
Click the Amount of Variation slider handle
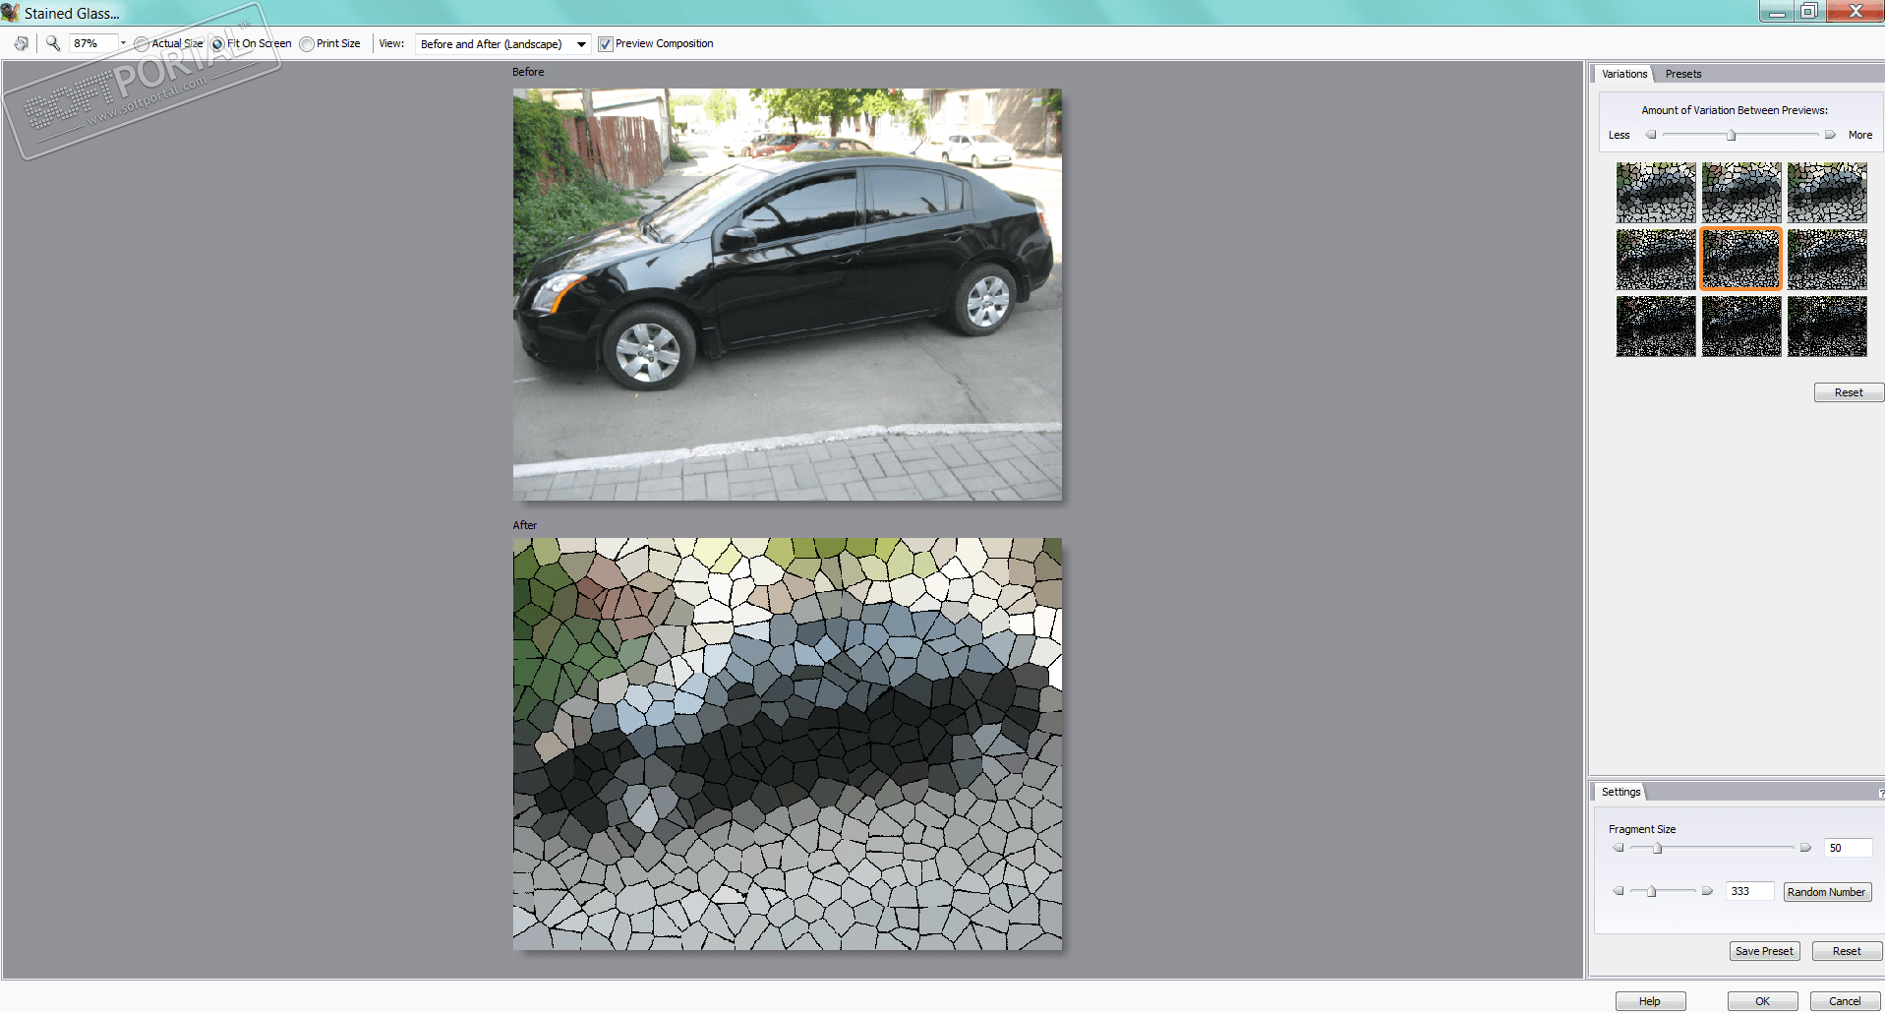point(1731,135)
